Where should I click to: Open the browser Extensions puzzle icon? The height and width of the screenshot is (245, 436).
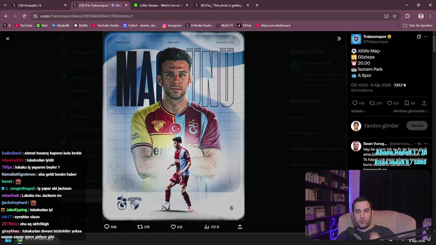click(407, 16)
